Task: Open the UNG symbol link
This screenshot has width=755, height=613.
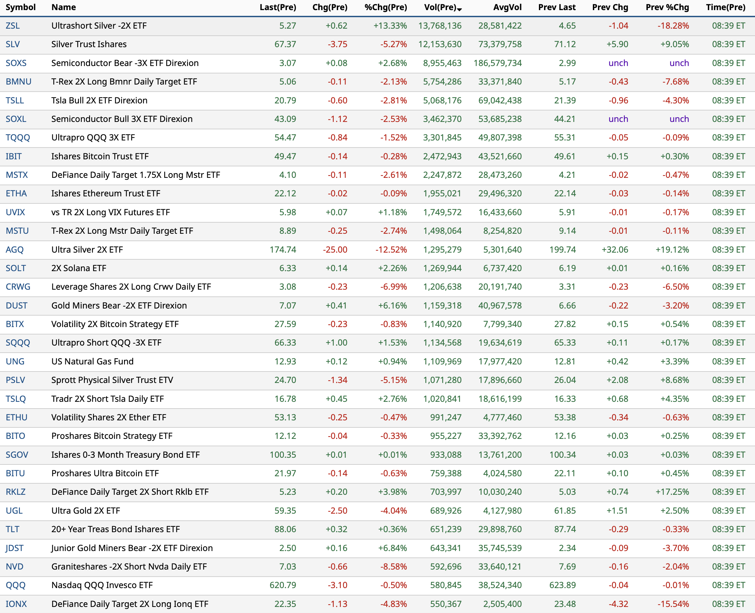Action: (x=15, y=361)
